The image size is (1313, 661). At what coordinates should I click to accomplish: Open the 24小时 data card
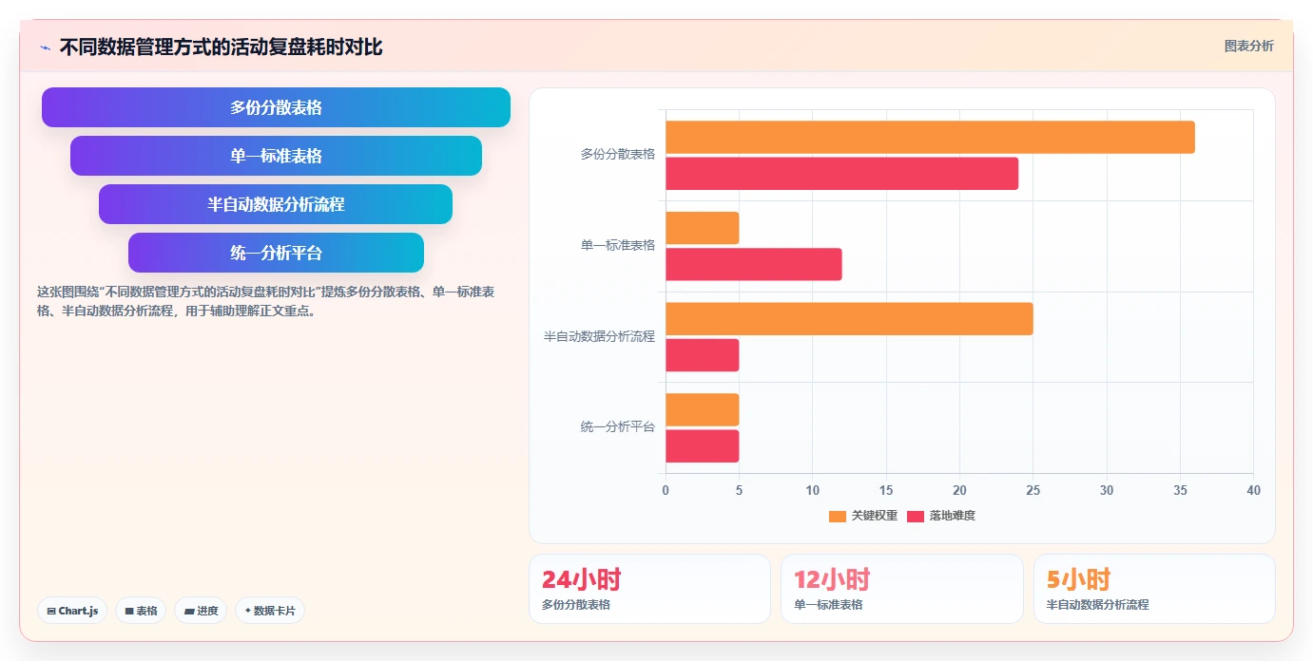649,589
